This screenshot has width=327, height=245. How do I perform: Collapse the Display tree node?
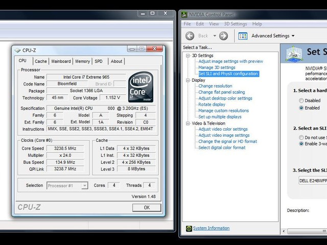point(188,80)
